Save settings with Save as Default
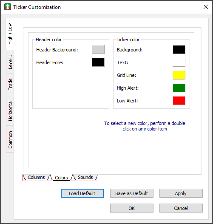The image size is (213, 224). pos(132,193)
